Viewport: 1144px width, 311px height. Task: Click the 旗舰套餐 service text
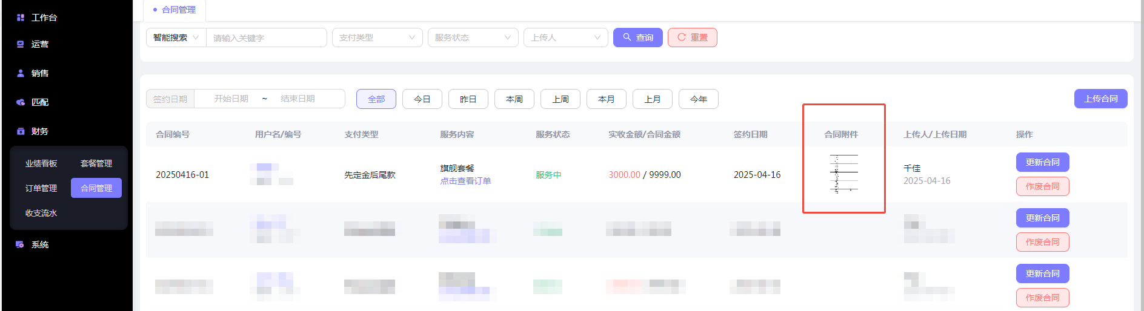point(457,168)
